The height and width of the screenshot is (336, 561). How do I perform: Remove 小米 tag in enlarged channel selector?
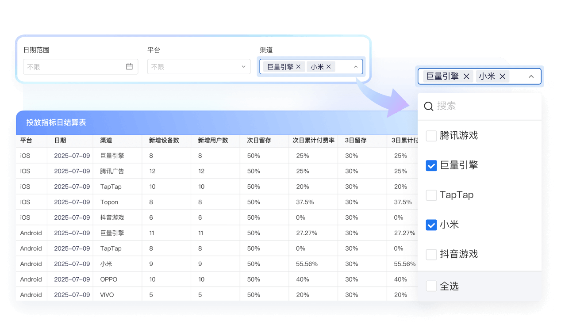(502, 76)
